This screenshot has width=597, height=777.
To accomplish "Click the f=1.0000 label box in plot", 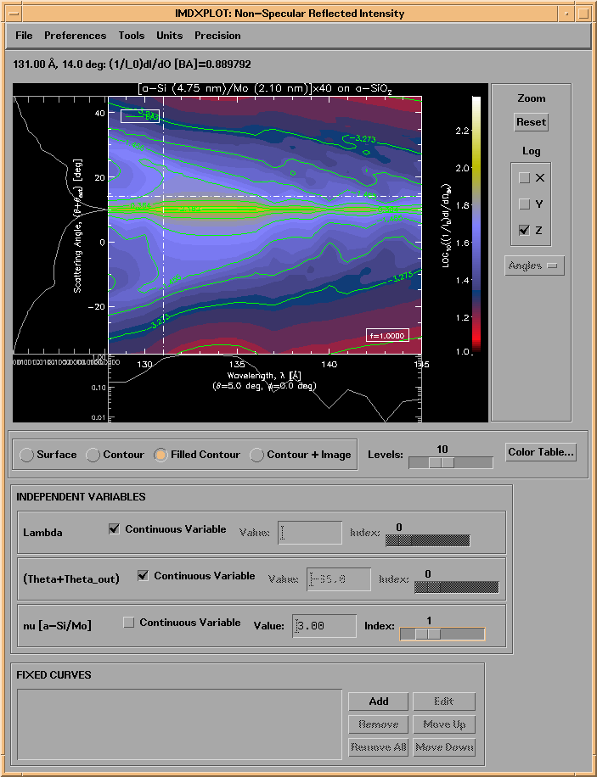I will (x=387, y=335).
